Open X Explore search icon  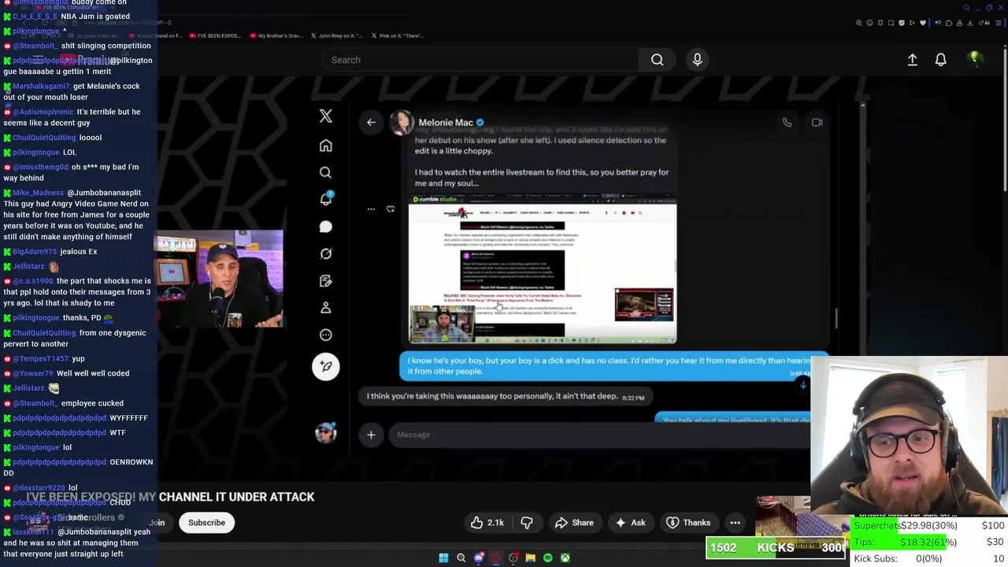coord(325,172)
